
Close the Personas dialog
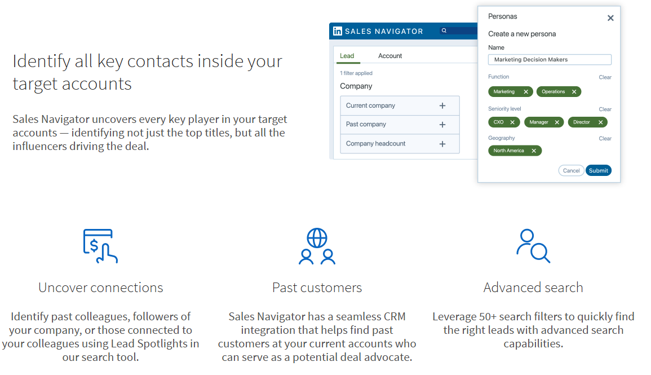tap(610, 18)
